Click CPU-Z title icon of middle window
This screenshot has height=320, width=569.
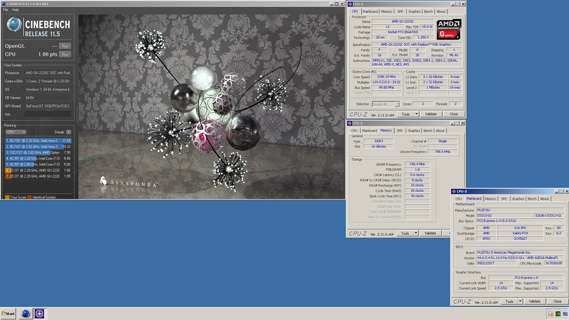pos(350,123)
